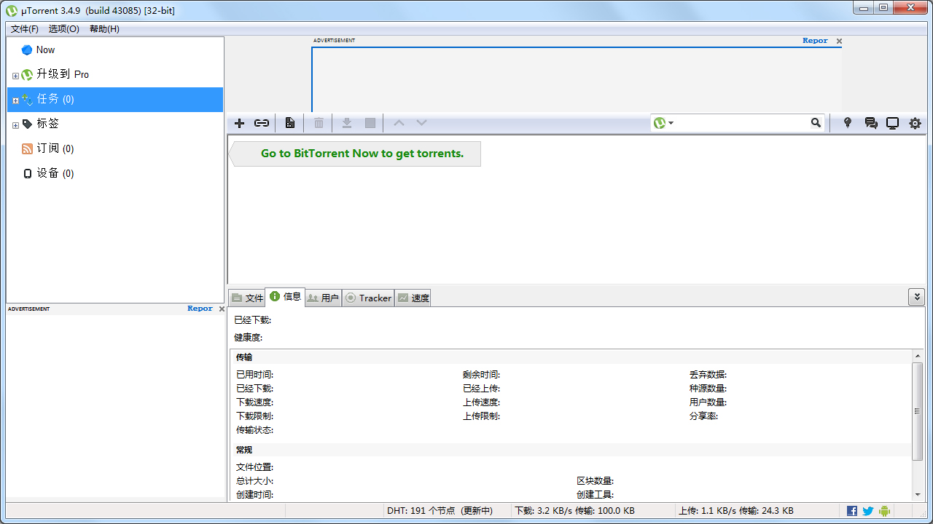Viewport: 933px width, 524px height.
Task: Click the lightbulb help icon
Action: pos(847,123)
